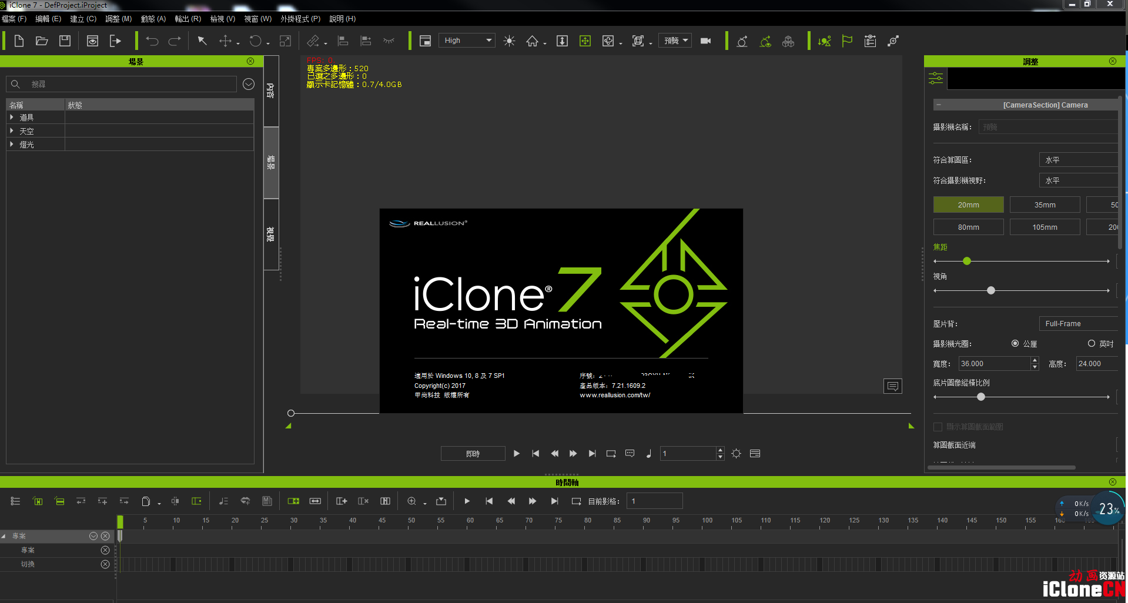Select the 公厘 radio button

1015,343
